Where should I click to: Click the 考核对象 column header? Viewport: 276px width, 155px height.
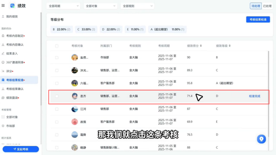tap(77, 46)
